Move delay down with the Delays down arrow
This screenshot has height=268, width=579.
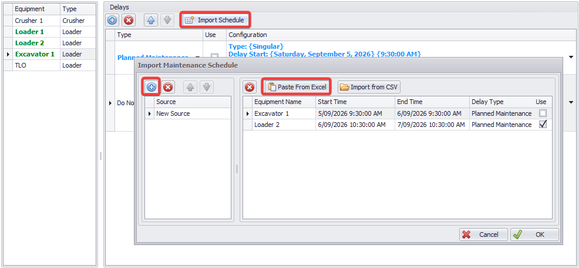click(167, 21)
